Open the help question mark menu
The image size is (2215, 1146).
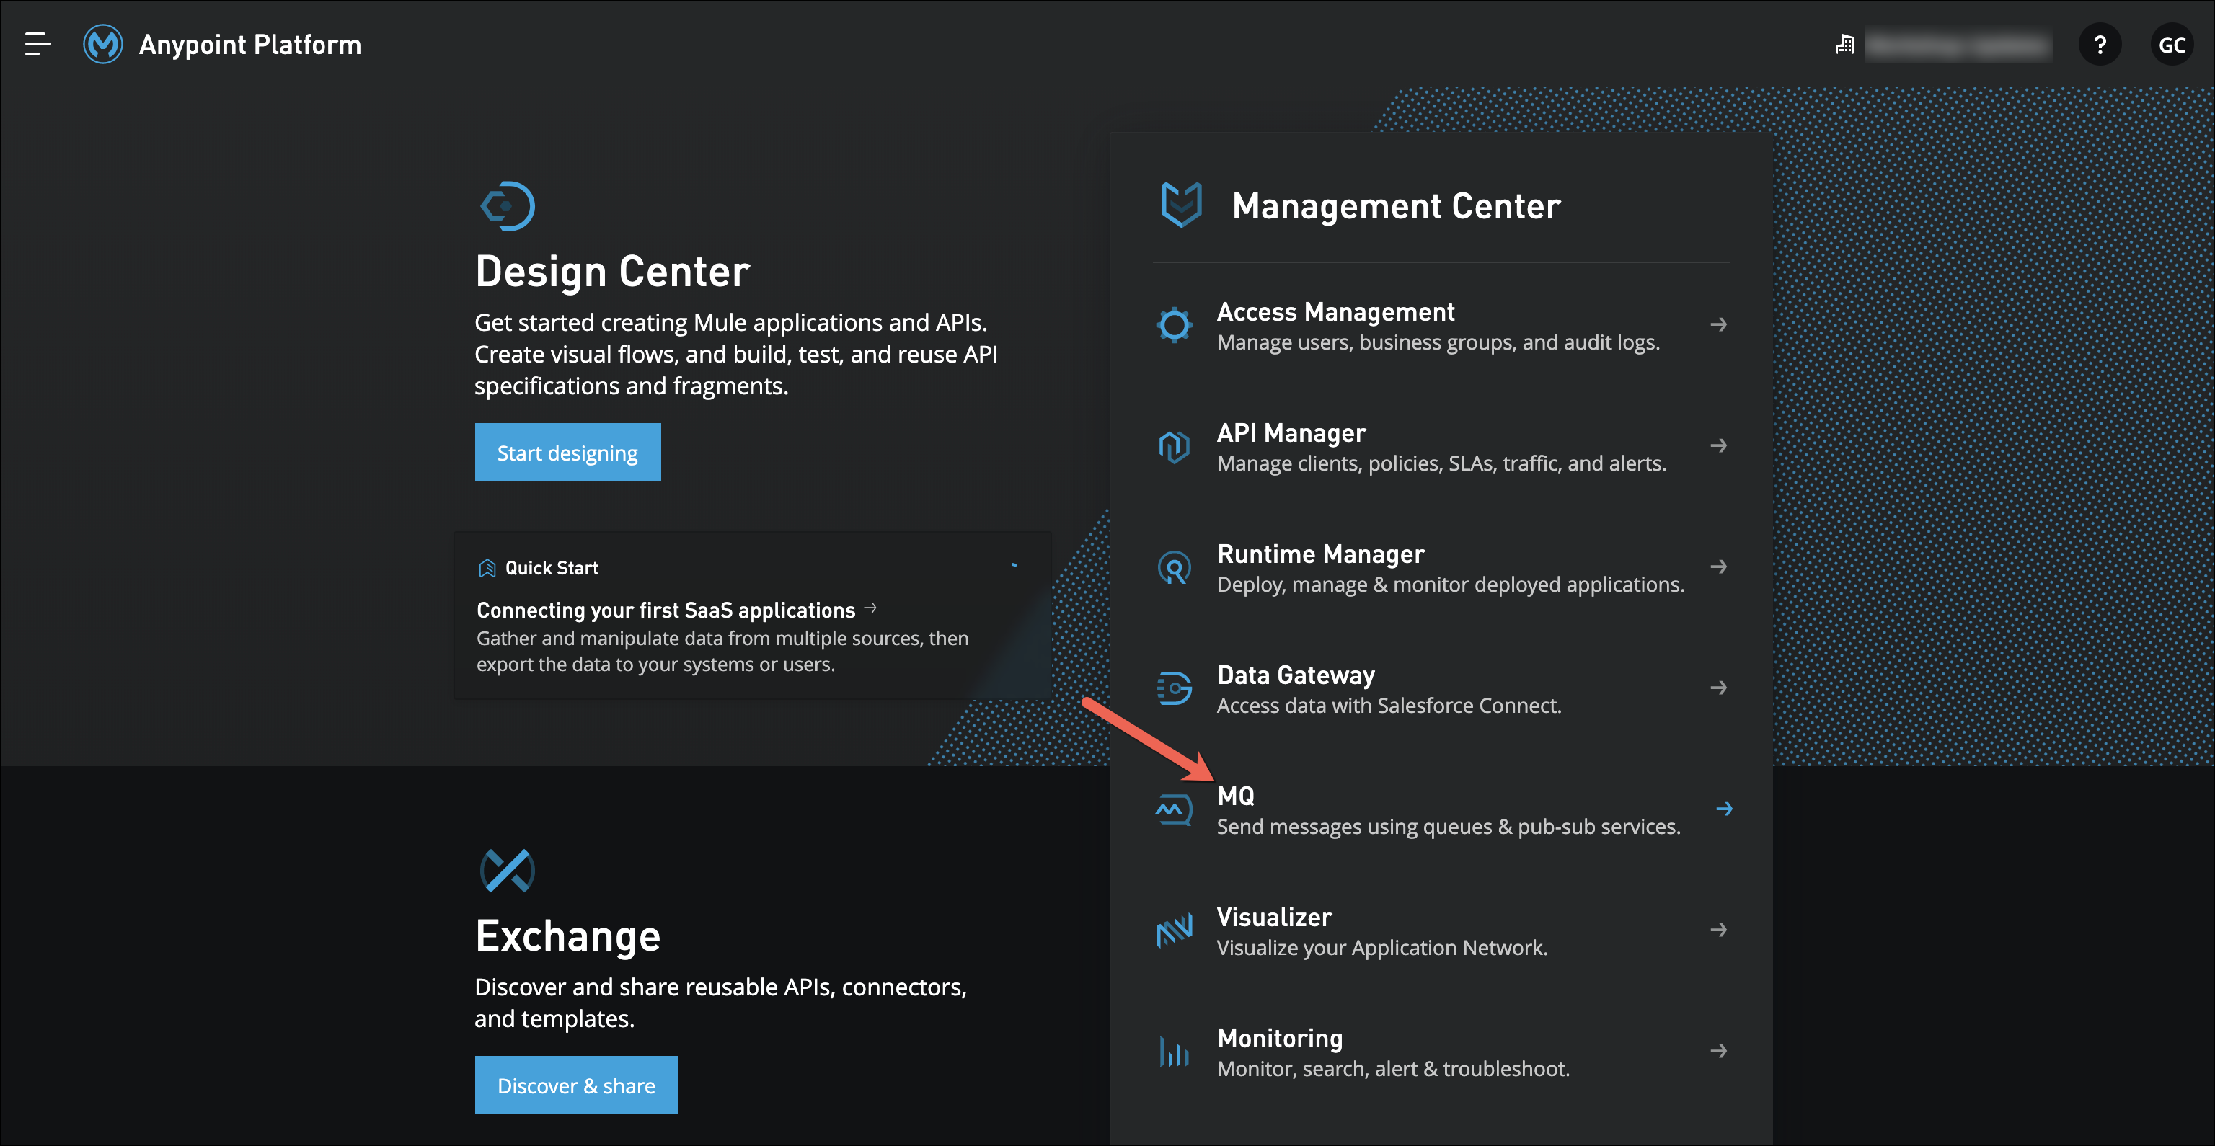pos(2100,45)
